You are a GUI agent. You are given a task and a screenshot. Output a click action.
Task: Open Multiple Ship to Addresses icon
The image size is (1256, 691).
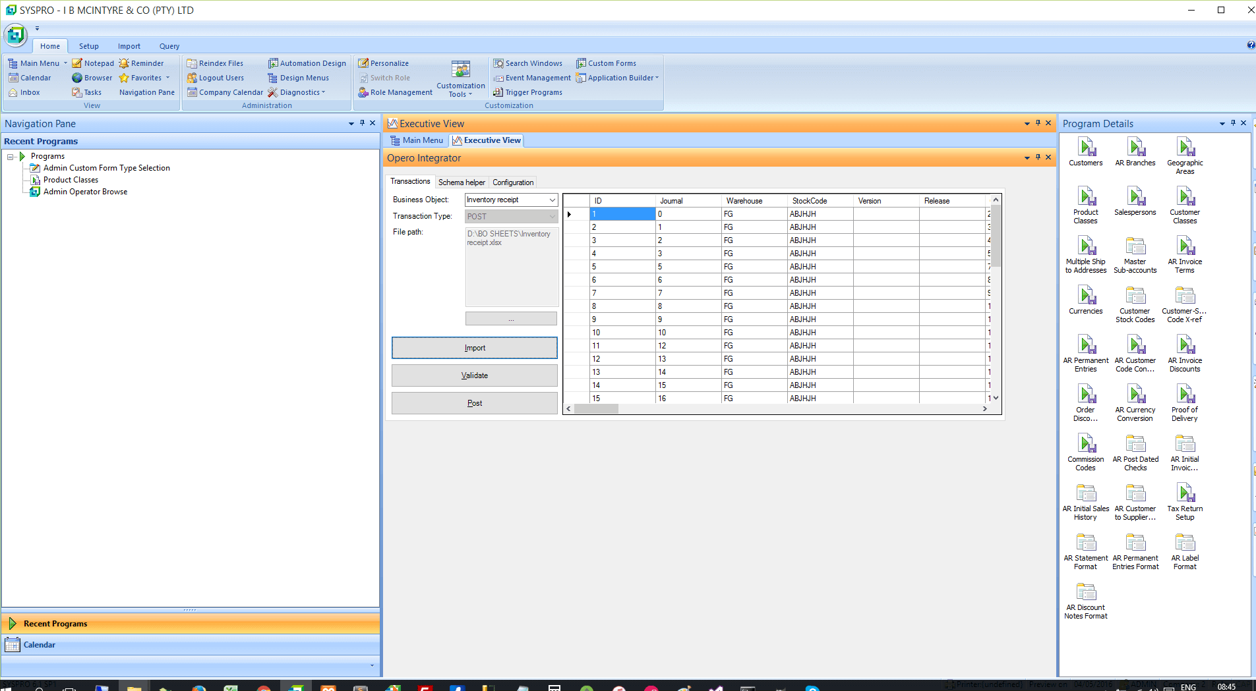pyautogui.click(x=1085, y=254)
